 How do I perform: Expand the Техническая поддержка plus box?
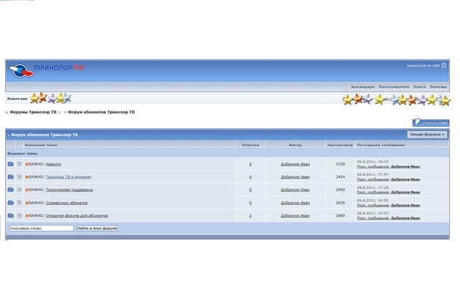point(19,189)
